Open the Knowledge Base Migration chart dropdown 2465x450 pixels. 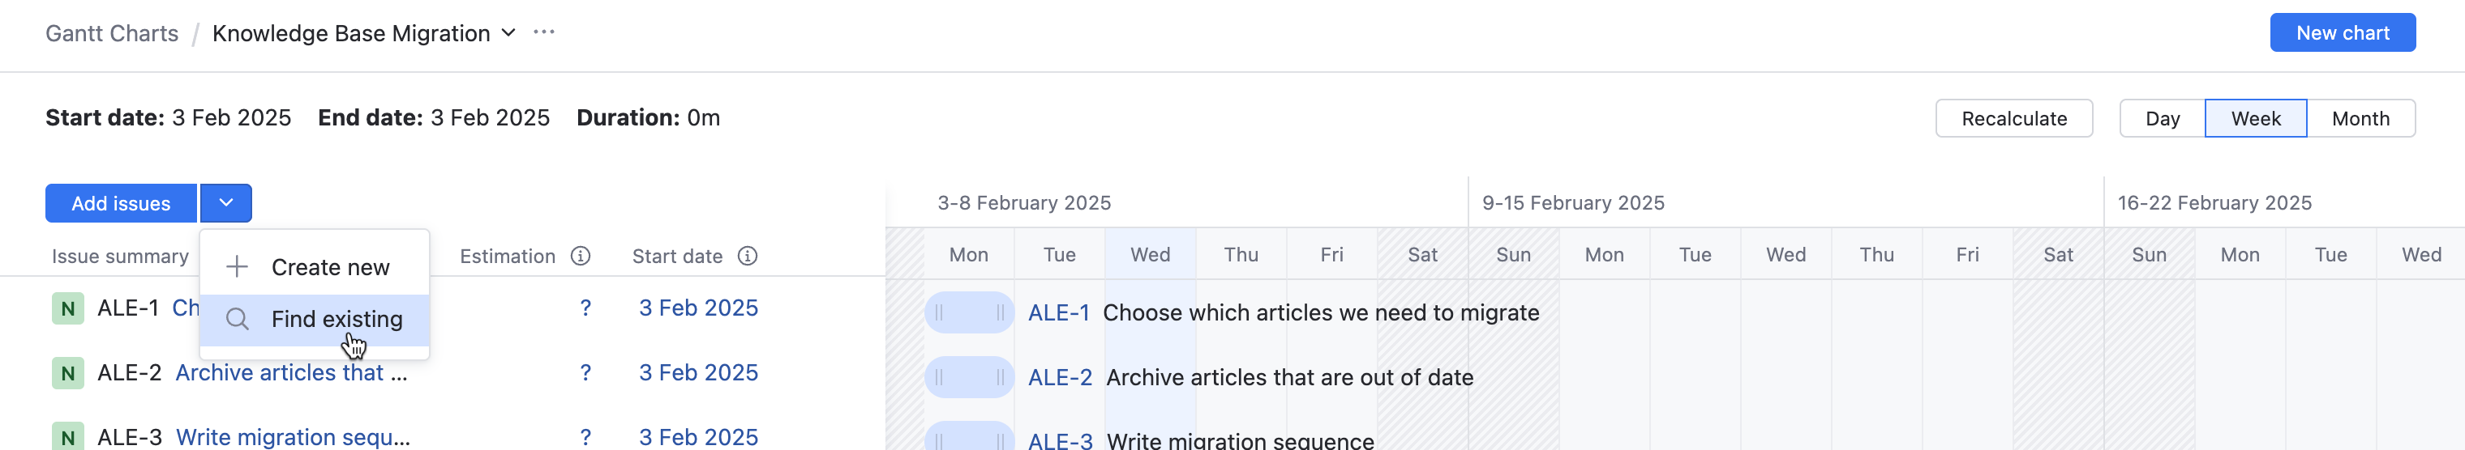pyautogui.click(x=508, y=33)
